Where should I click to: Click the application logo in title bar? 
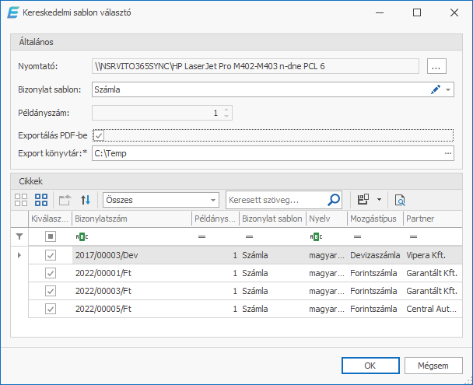[x=13, y=12]
